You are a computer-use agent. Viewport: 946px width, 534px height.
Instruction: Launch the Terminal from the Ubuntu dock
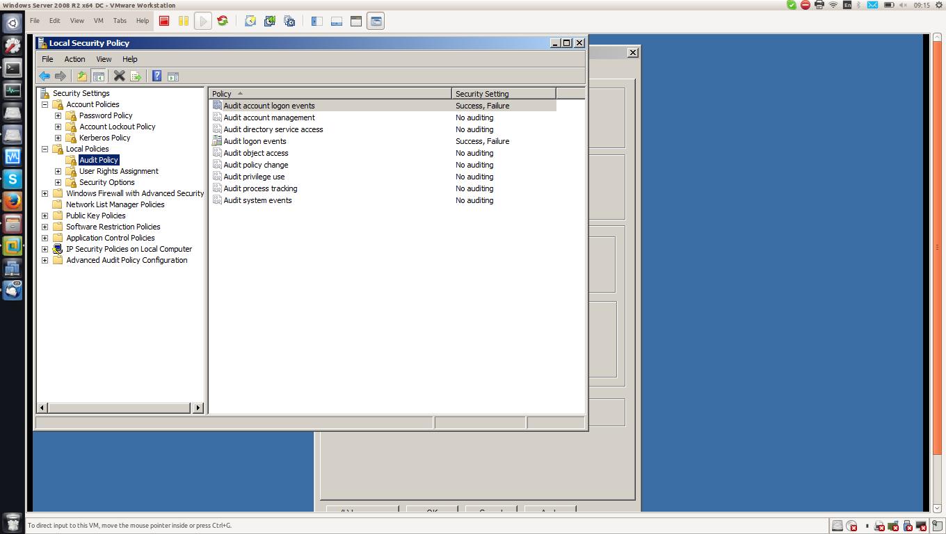tap(13, 68)
